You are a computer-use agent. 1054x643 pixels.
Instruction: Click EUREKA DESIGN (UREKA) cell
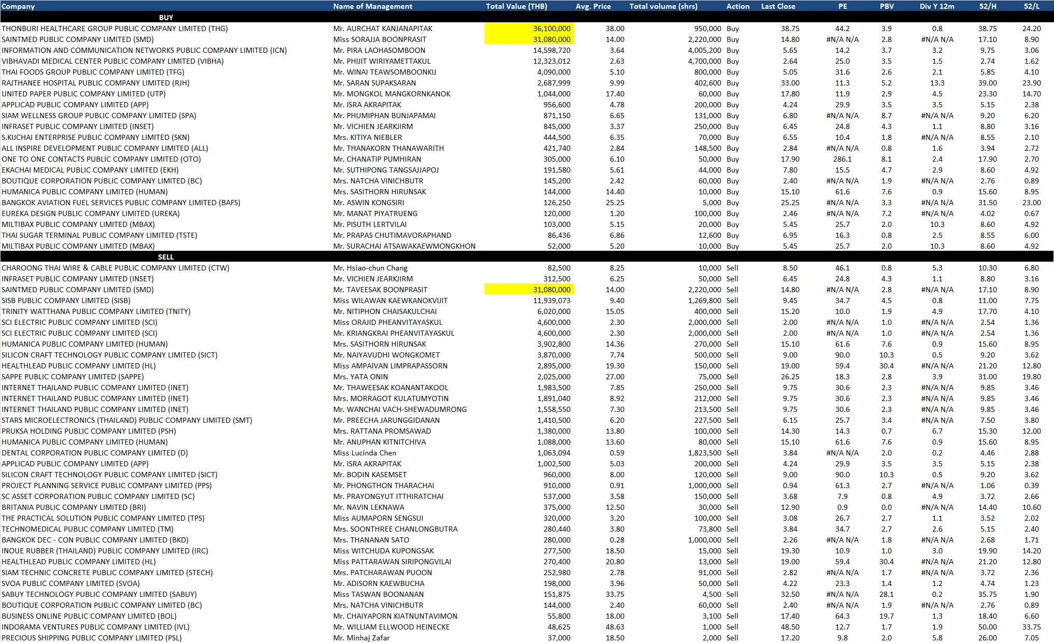(x=91, y=213)
